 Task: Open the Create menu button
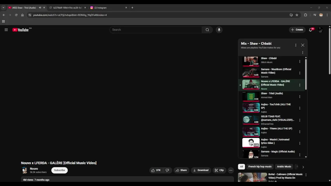coord(297,30)
